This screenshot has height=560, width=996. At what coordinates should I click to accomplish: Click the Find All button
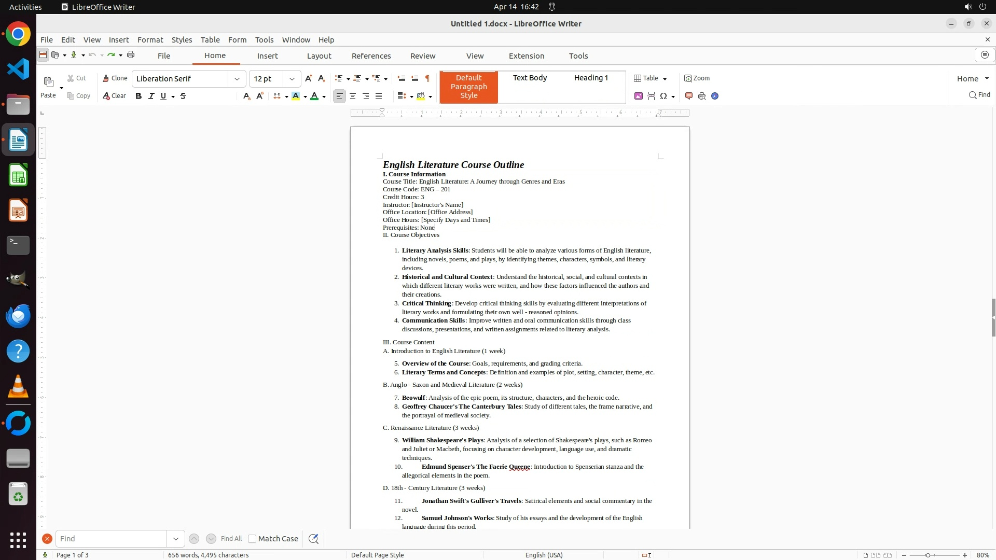point(231,539)
